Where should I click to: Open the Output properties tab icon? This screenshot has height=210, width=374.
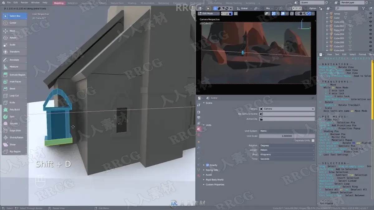[199, 118]
